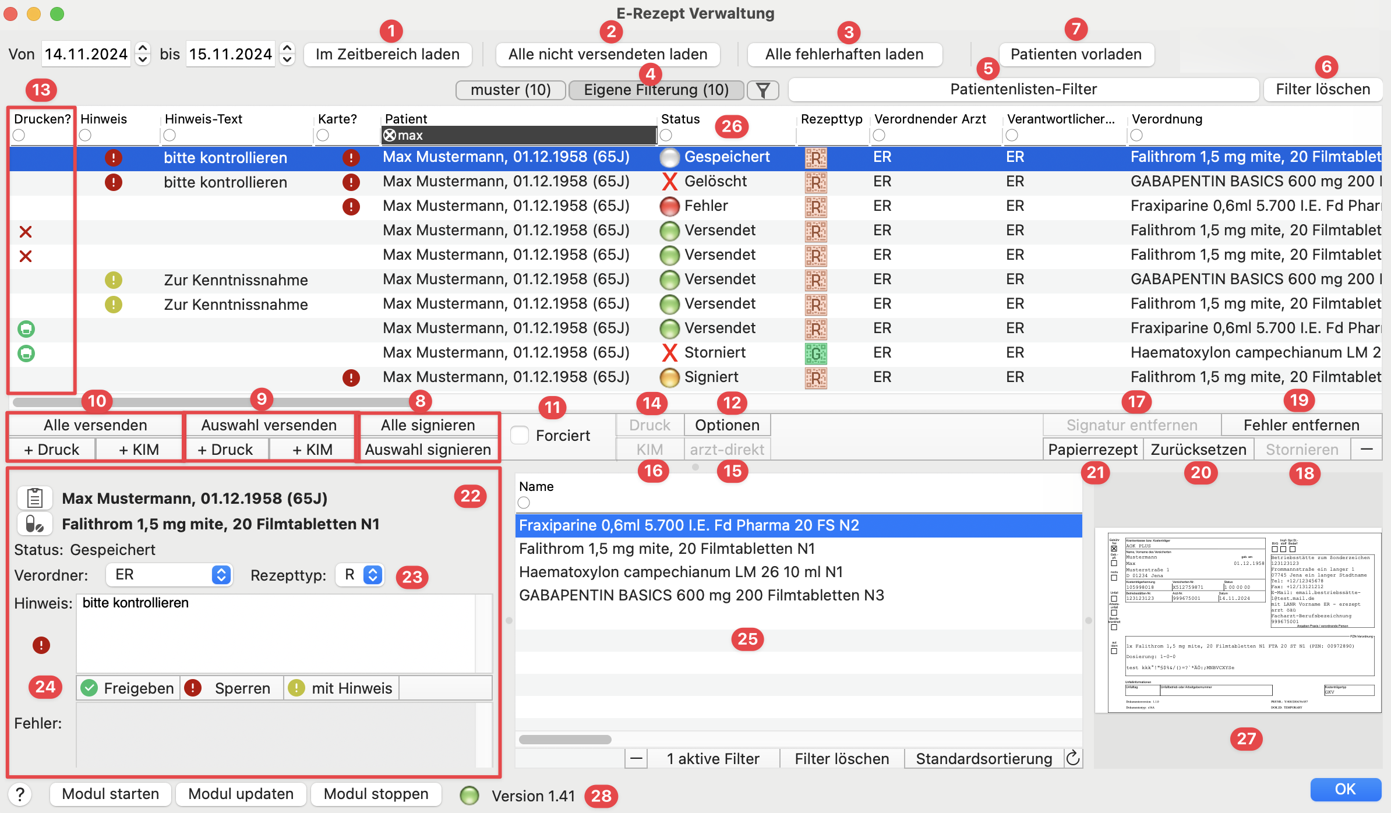Click the refresh icon next to Standardsortierung
The image size is (1391, 813).
1073,758
